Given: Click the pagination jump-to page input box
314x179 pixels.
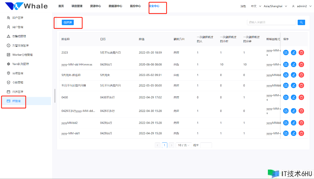Looking at the screenshot, I should tap(206, 145).
